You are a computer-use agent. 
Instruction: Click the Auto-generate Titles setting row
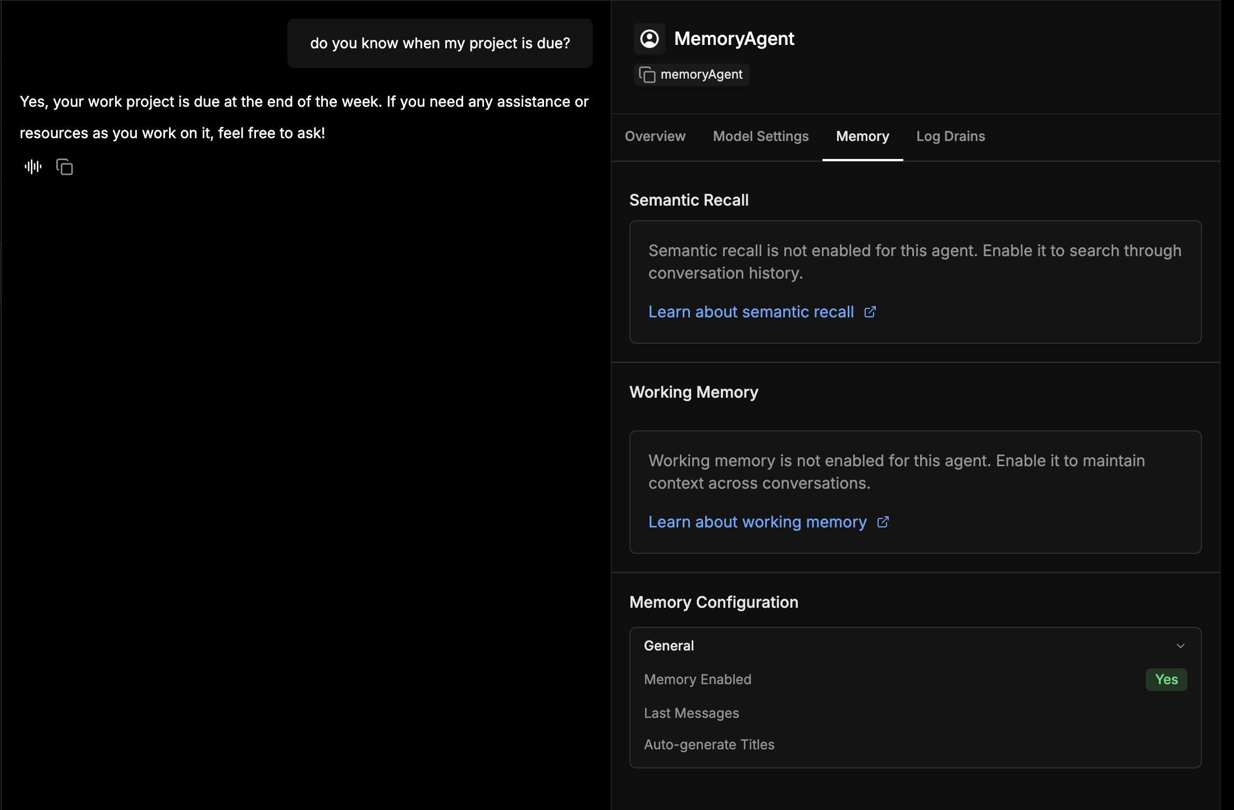point(709,745)
